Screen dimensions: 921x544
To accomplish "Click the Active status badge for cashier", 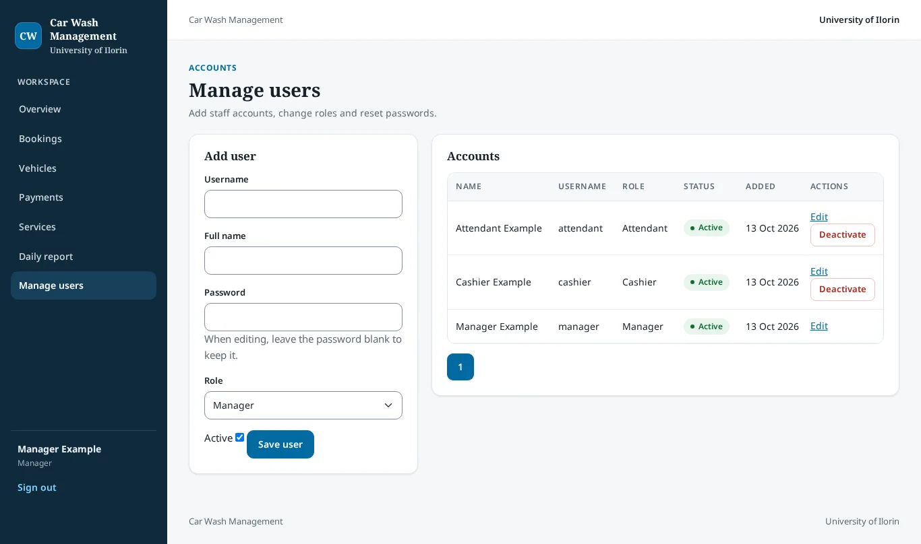I will [707, 282].
